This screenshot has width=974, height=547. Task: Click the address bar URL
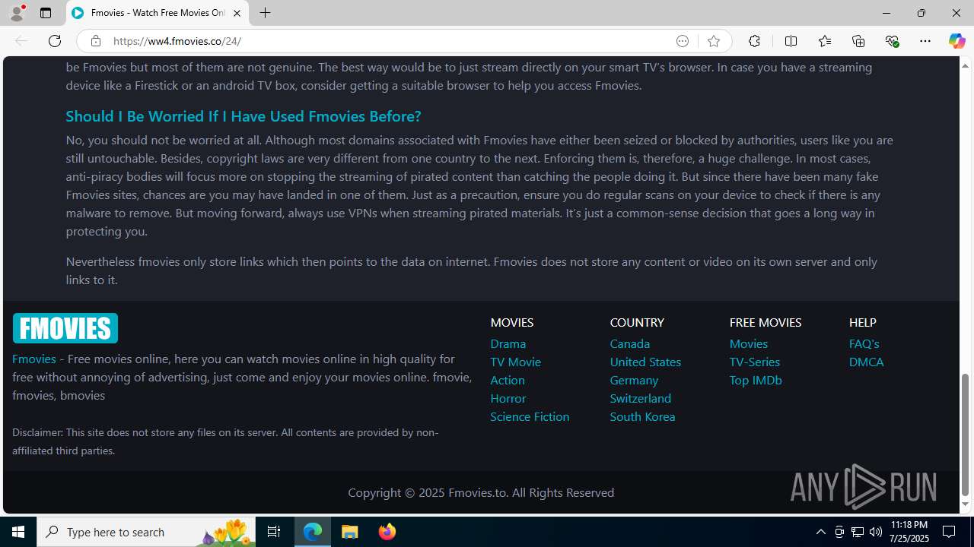(x=177, y=41)
